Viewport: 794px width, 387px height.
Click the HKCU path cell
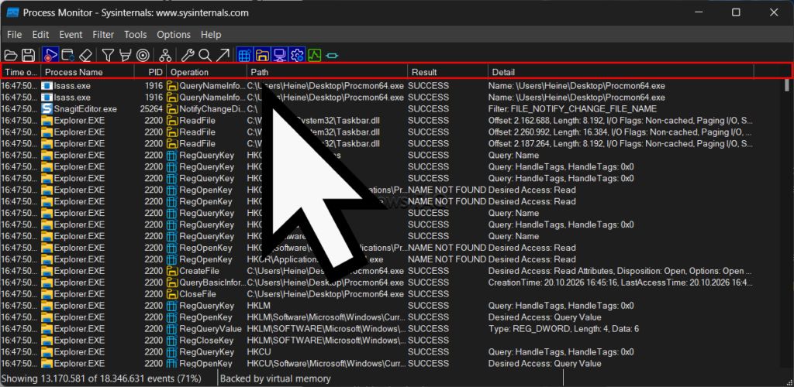point(259,352)
